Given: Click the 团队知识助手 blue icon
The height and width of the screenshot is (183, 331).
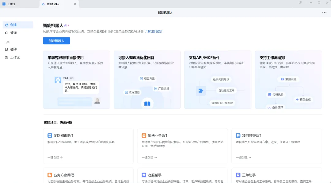Looking at the screenshot, I should click(x=50, y=135).
